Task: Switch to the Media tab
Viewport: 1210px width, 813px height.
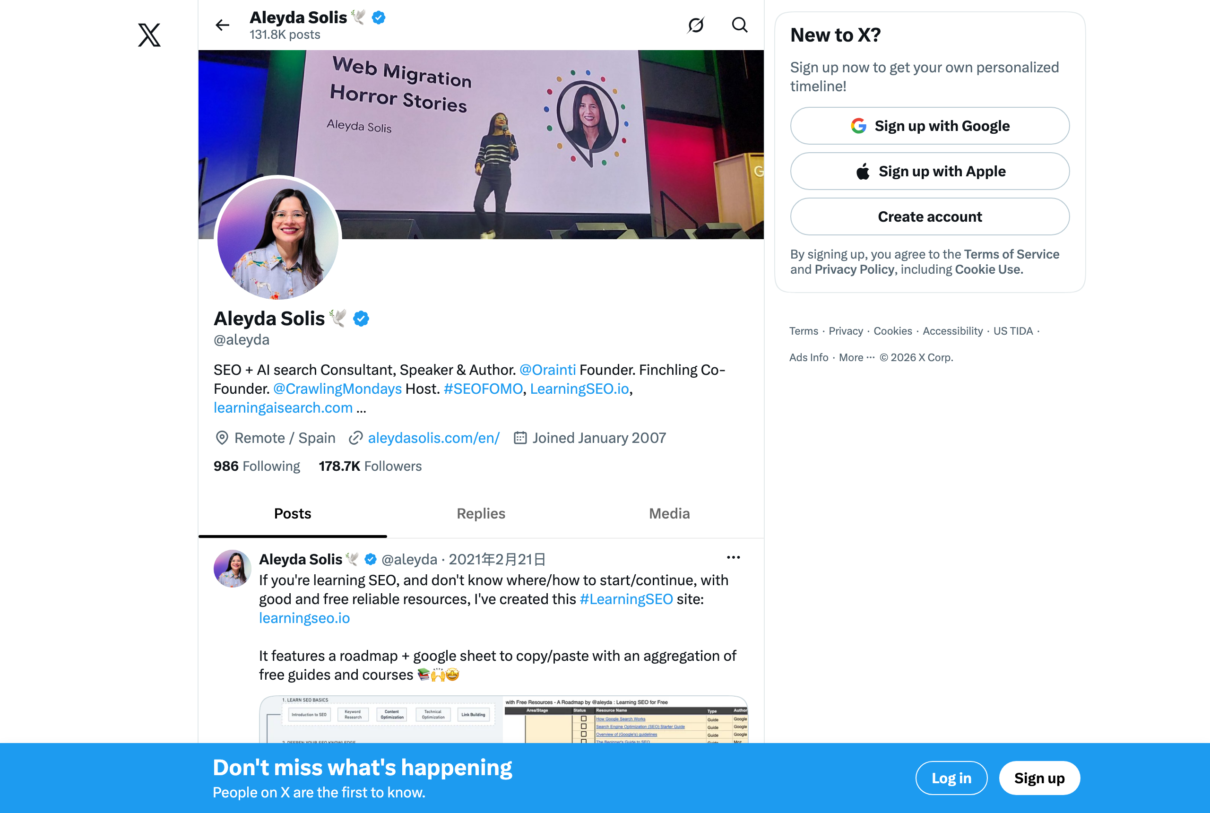Action: pos(669,514)
